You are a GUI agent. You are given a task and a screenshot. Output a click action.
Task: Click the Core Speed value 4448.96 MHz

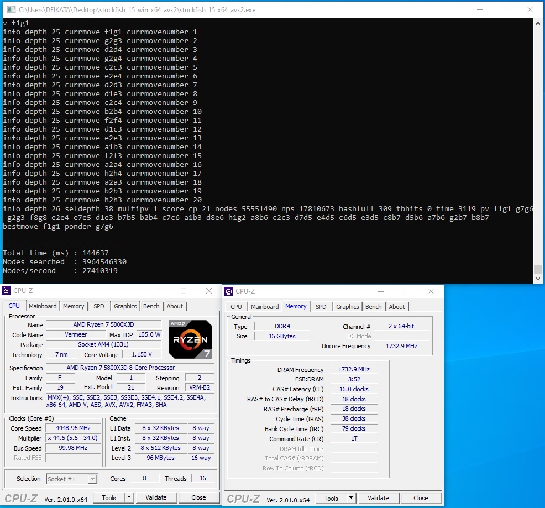pos(73,428)
